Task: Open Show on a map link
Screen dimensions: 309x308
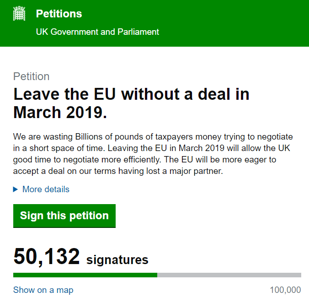Action: (43, 290)
